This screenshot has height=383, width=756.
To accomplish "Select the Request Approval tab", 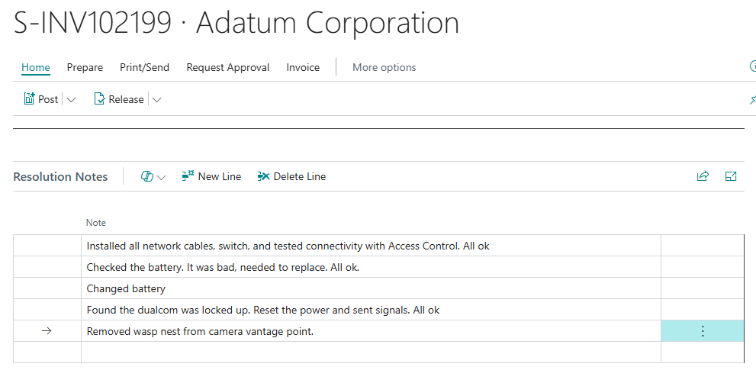I will [227, 67].
